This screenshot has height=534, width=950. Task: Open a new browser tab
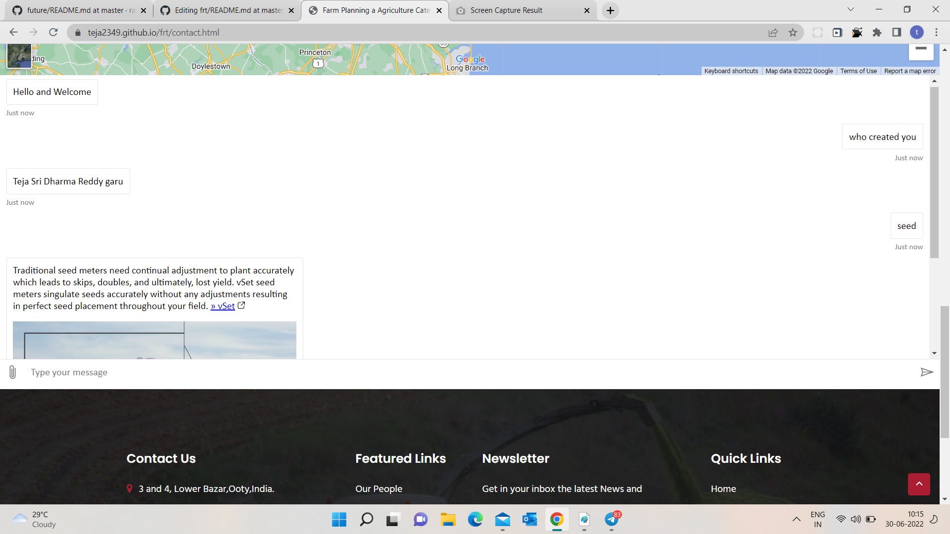[611, 10]
